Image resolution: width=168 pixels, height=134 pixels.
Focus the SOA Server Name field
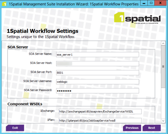(x=97, y=55)
